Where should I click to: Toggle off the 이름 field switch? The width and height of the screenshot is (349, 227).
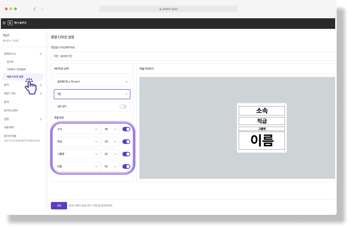coord(126,166)
